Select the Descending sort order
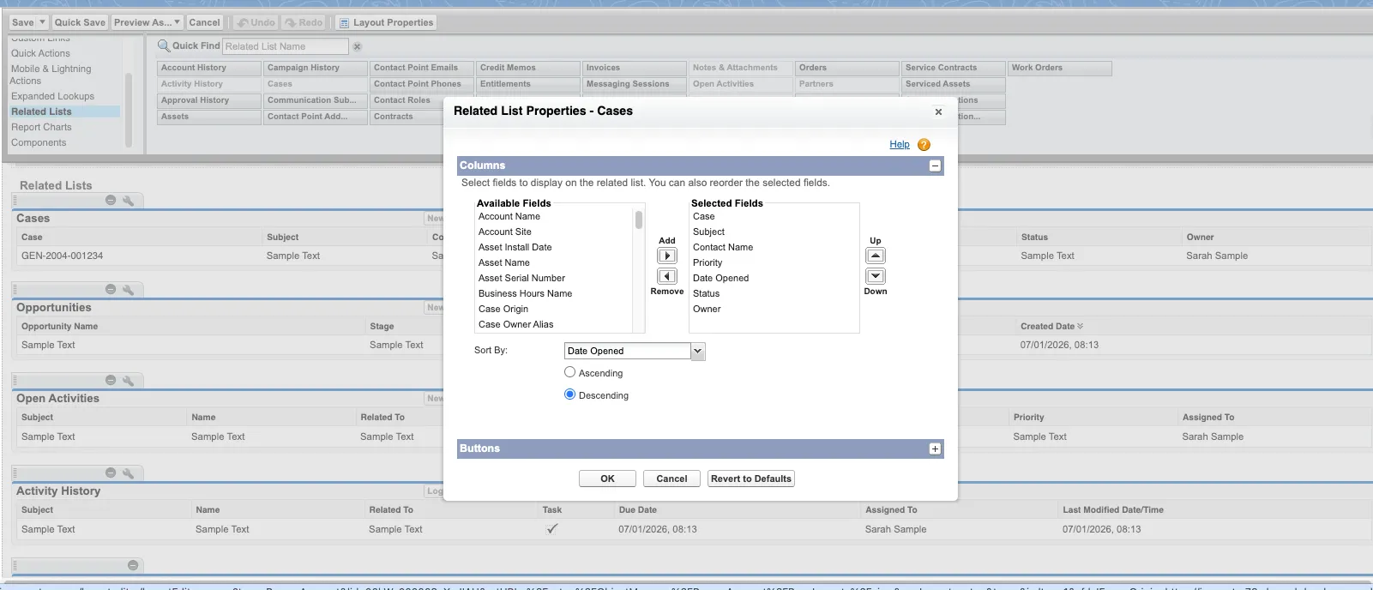Screen dimensions: 1373x590 tap(569, 394)
